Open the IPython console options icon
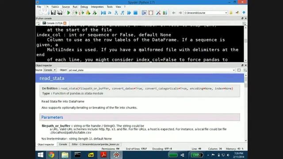283x159 pixels. [x=244, y=23]
